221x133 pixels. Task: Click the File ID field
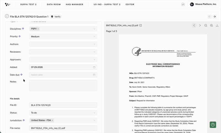(x=63, y=105)
